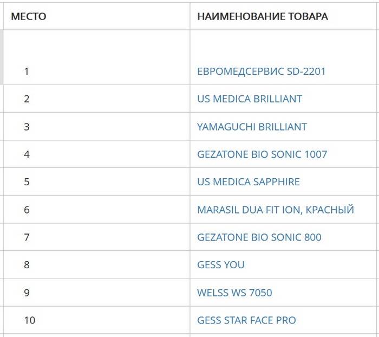
Task: Follow the GEZATONE BIO SONIC 1007 link
Action: (x=262, y=154)
